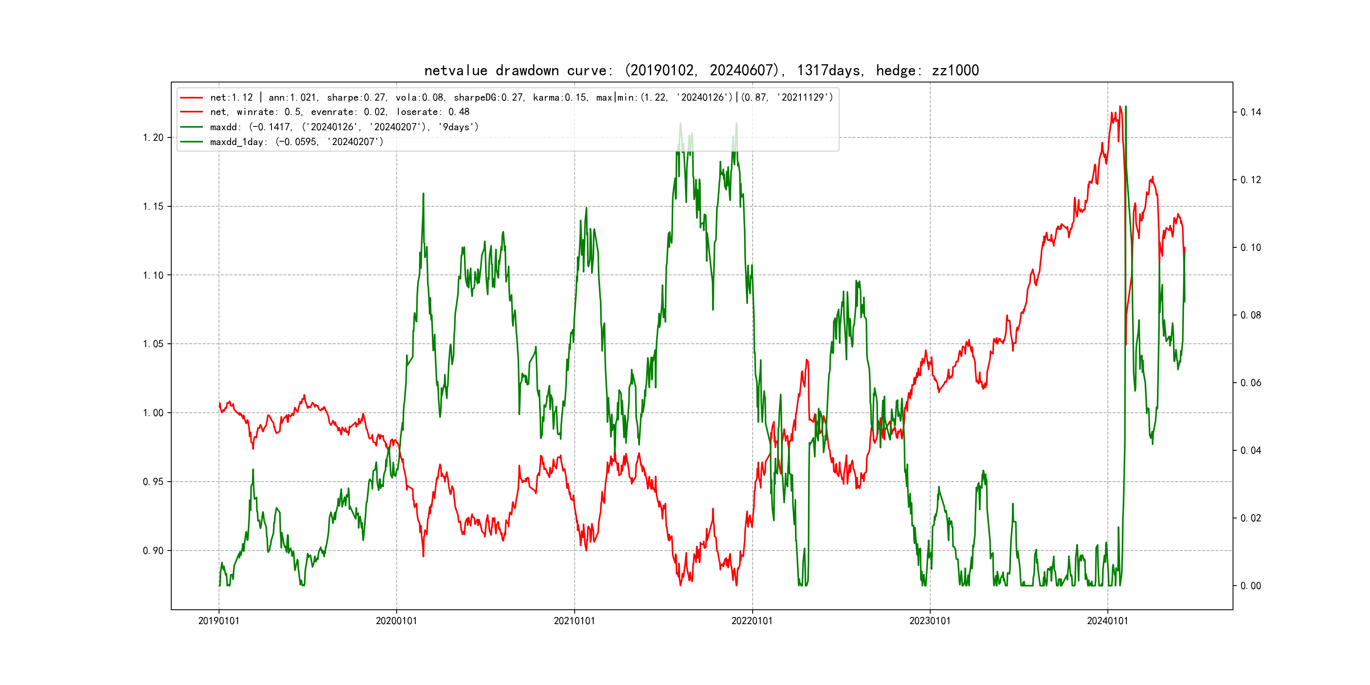The image size is (1370, 685).
Task: Click the 20200101 x-axis label
Action: (x=396, y=621)
